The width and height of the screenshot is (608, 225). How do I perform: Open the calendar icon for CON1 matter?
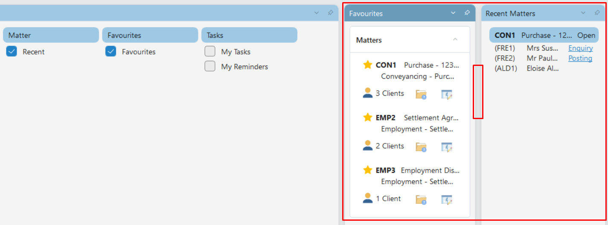(x=446, y=94)
